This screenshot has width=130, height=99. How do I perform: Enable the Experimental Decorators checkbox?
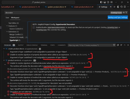(34, 27)
